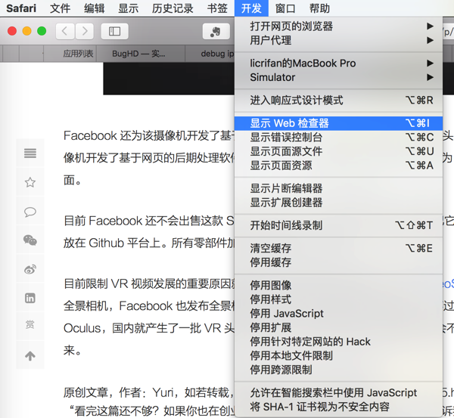Screen dimensions: 454x418
Task: Open the 显示 menu in menu bar
Action: click(x=129, y=8)
